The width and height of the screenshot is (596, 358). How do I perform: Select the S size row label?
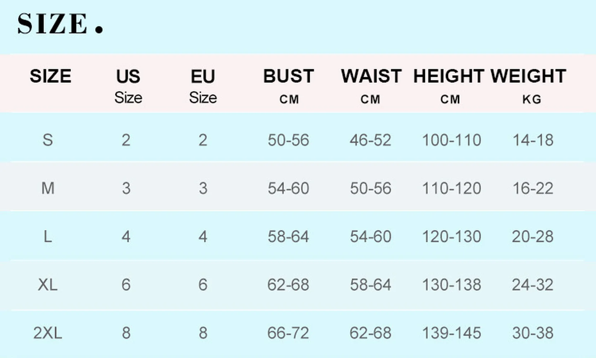(x=48, y=140)
